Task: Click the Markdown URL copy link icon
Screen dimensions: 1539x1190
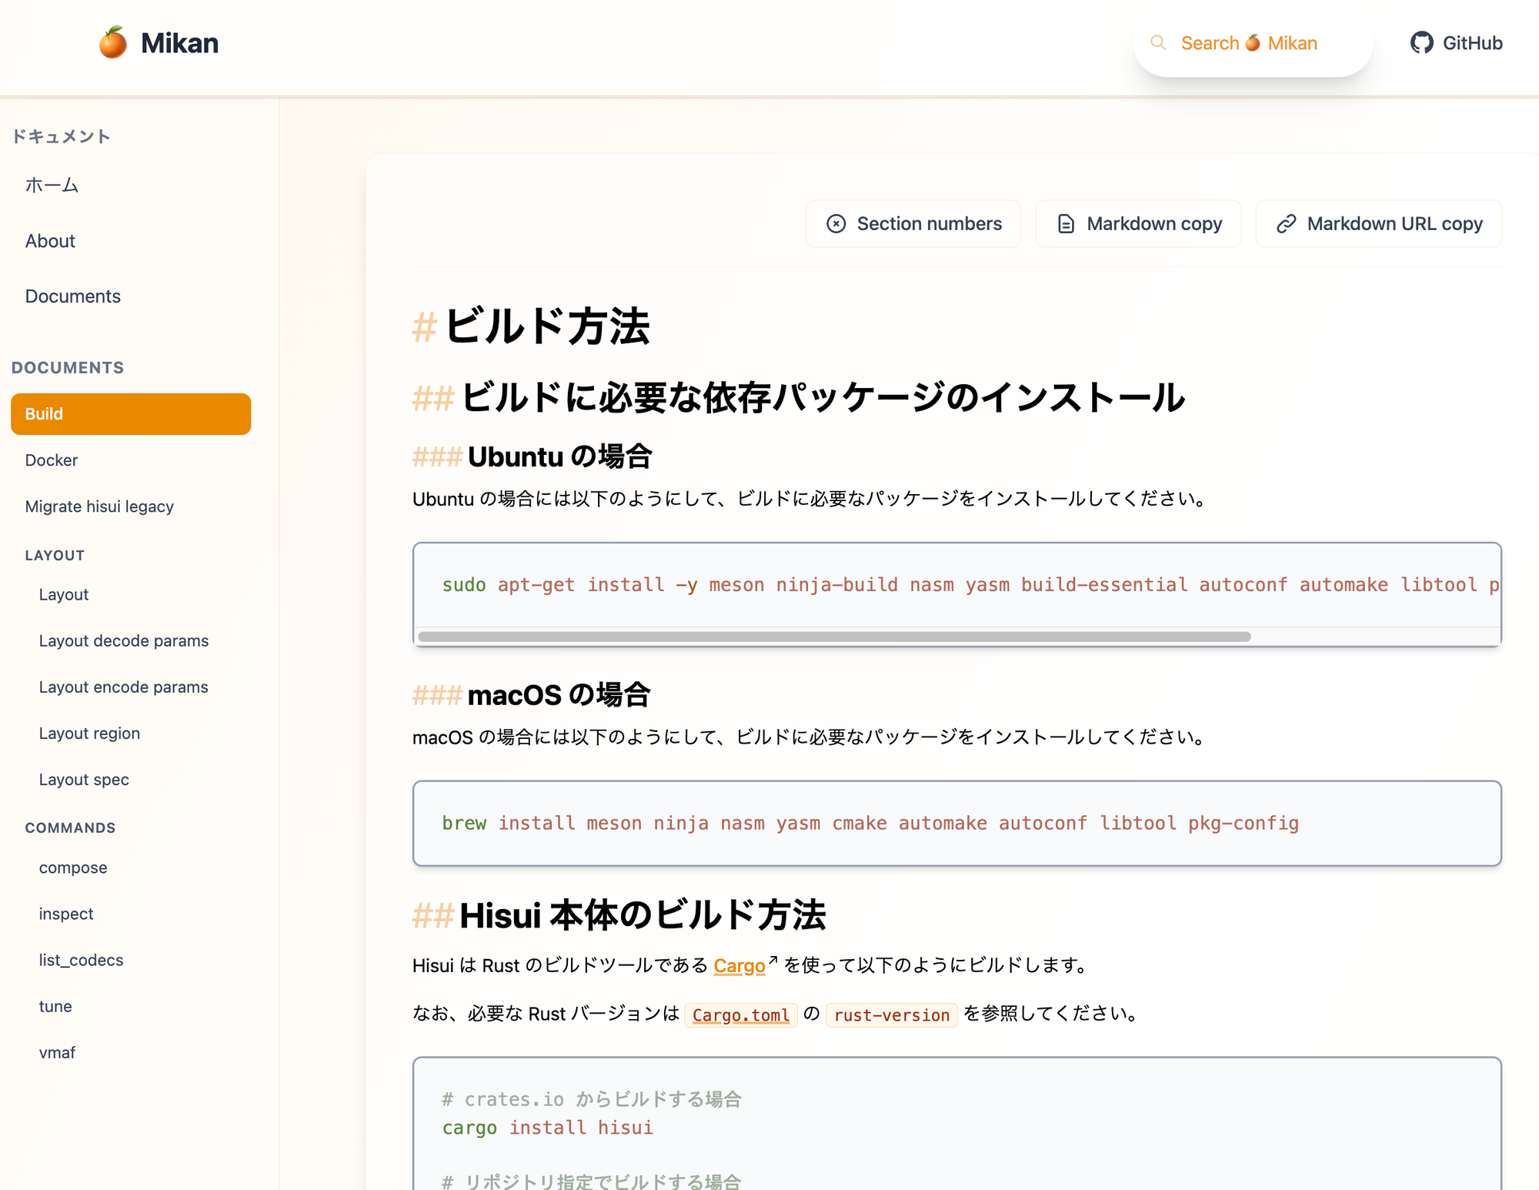Action: (1286, 224)
